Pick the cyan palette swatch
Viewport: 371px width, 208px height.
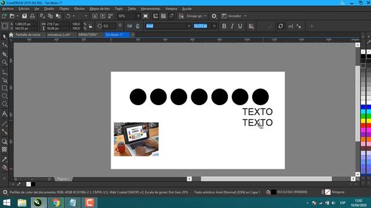click(363, 112)
